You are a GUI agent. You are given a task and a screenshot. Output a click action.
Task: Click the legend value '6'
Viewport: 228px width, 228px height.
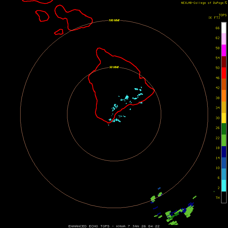pos(219,178)
